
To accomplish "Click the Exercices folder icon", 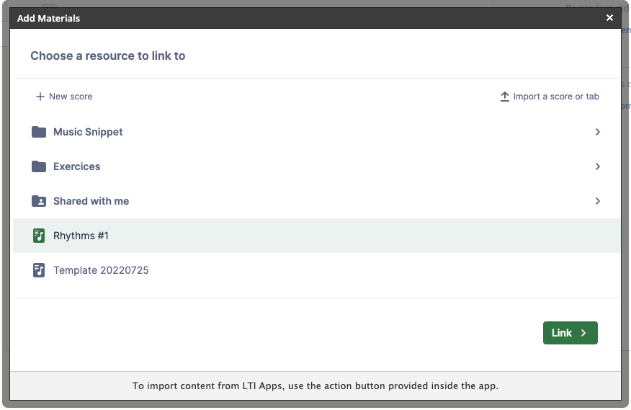I will 39,166.
